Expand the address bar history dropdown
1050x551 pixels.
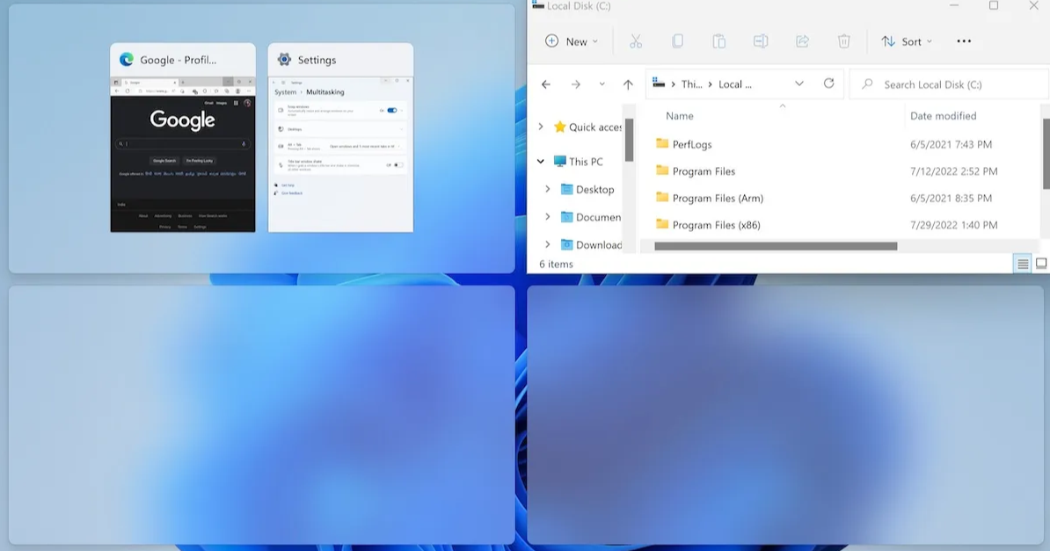point(798,83)
